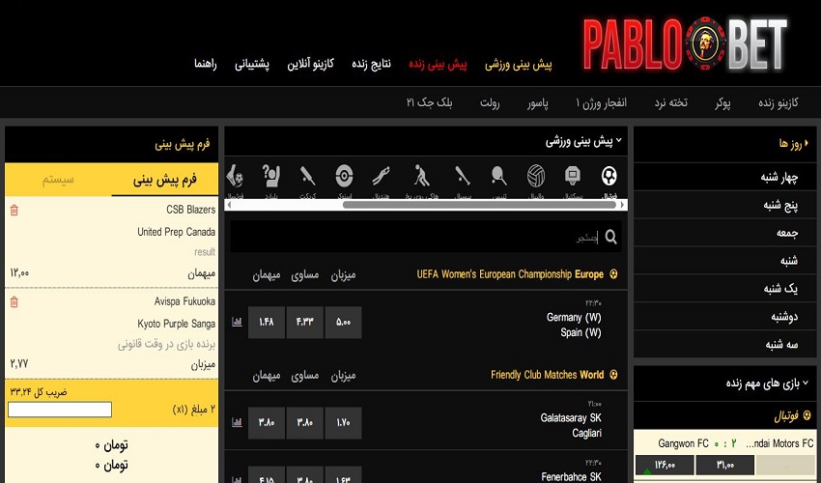Pick the tennis racket icon
The height and width of the screenshot is (483, 821).
(498, 177)
